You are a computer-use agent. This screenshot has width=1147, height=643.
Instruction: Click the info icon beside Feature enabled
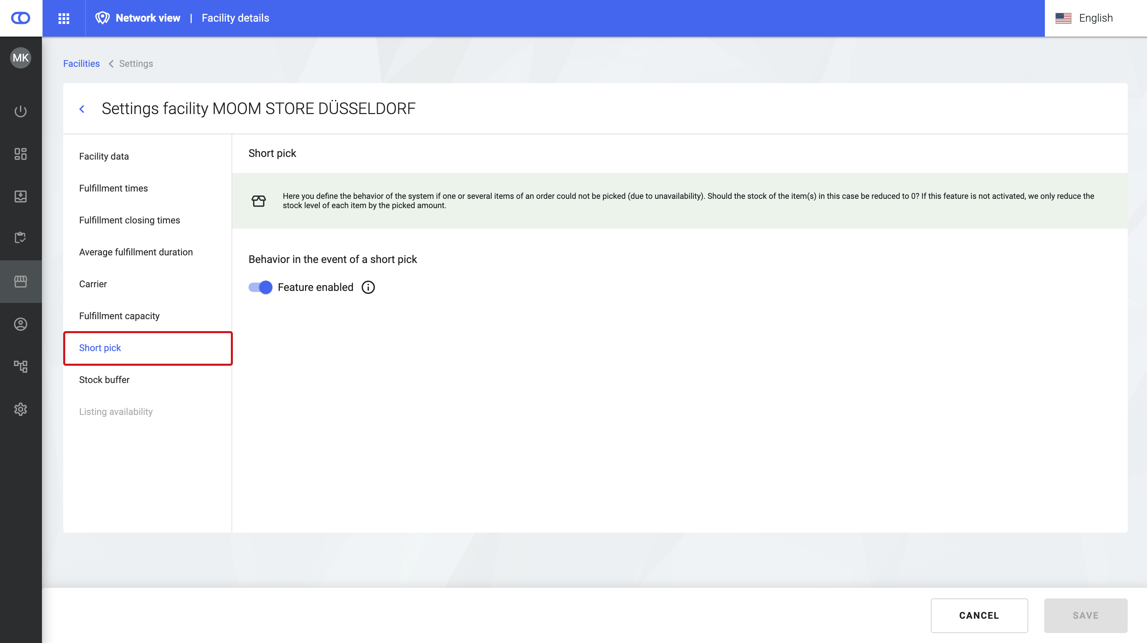pos(368,288)
